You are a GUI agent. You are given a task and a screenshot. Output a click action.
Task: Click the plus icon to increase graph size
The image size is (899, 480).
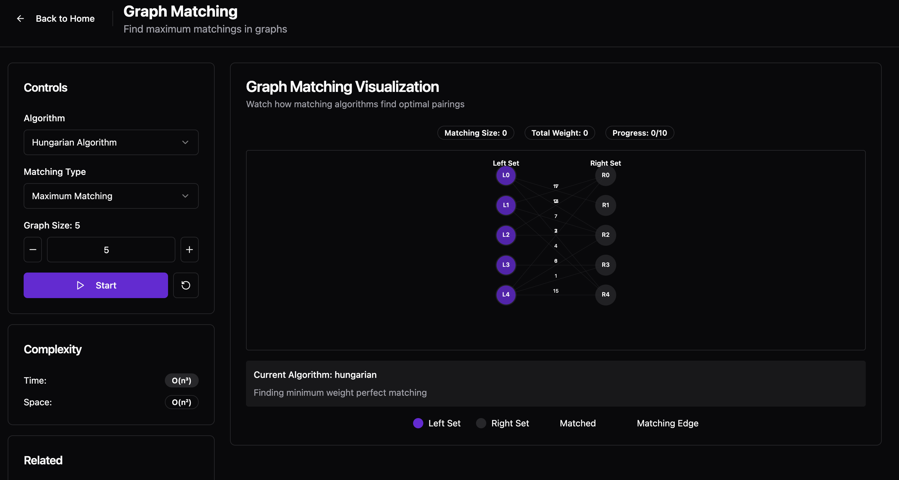(189, 250)
